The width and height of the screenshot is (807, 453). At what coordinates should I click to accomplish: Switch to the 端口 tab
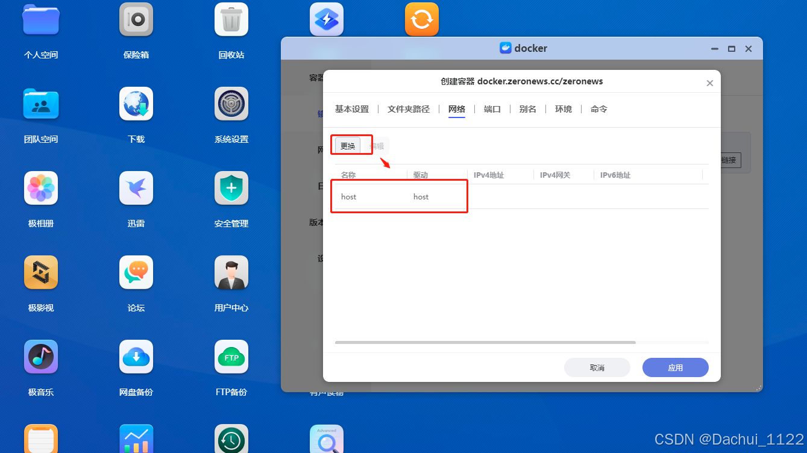tap(492, 109)
